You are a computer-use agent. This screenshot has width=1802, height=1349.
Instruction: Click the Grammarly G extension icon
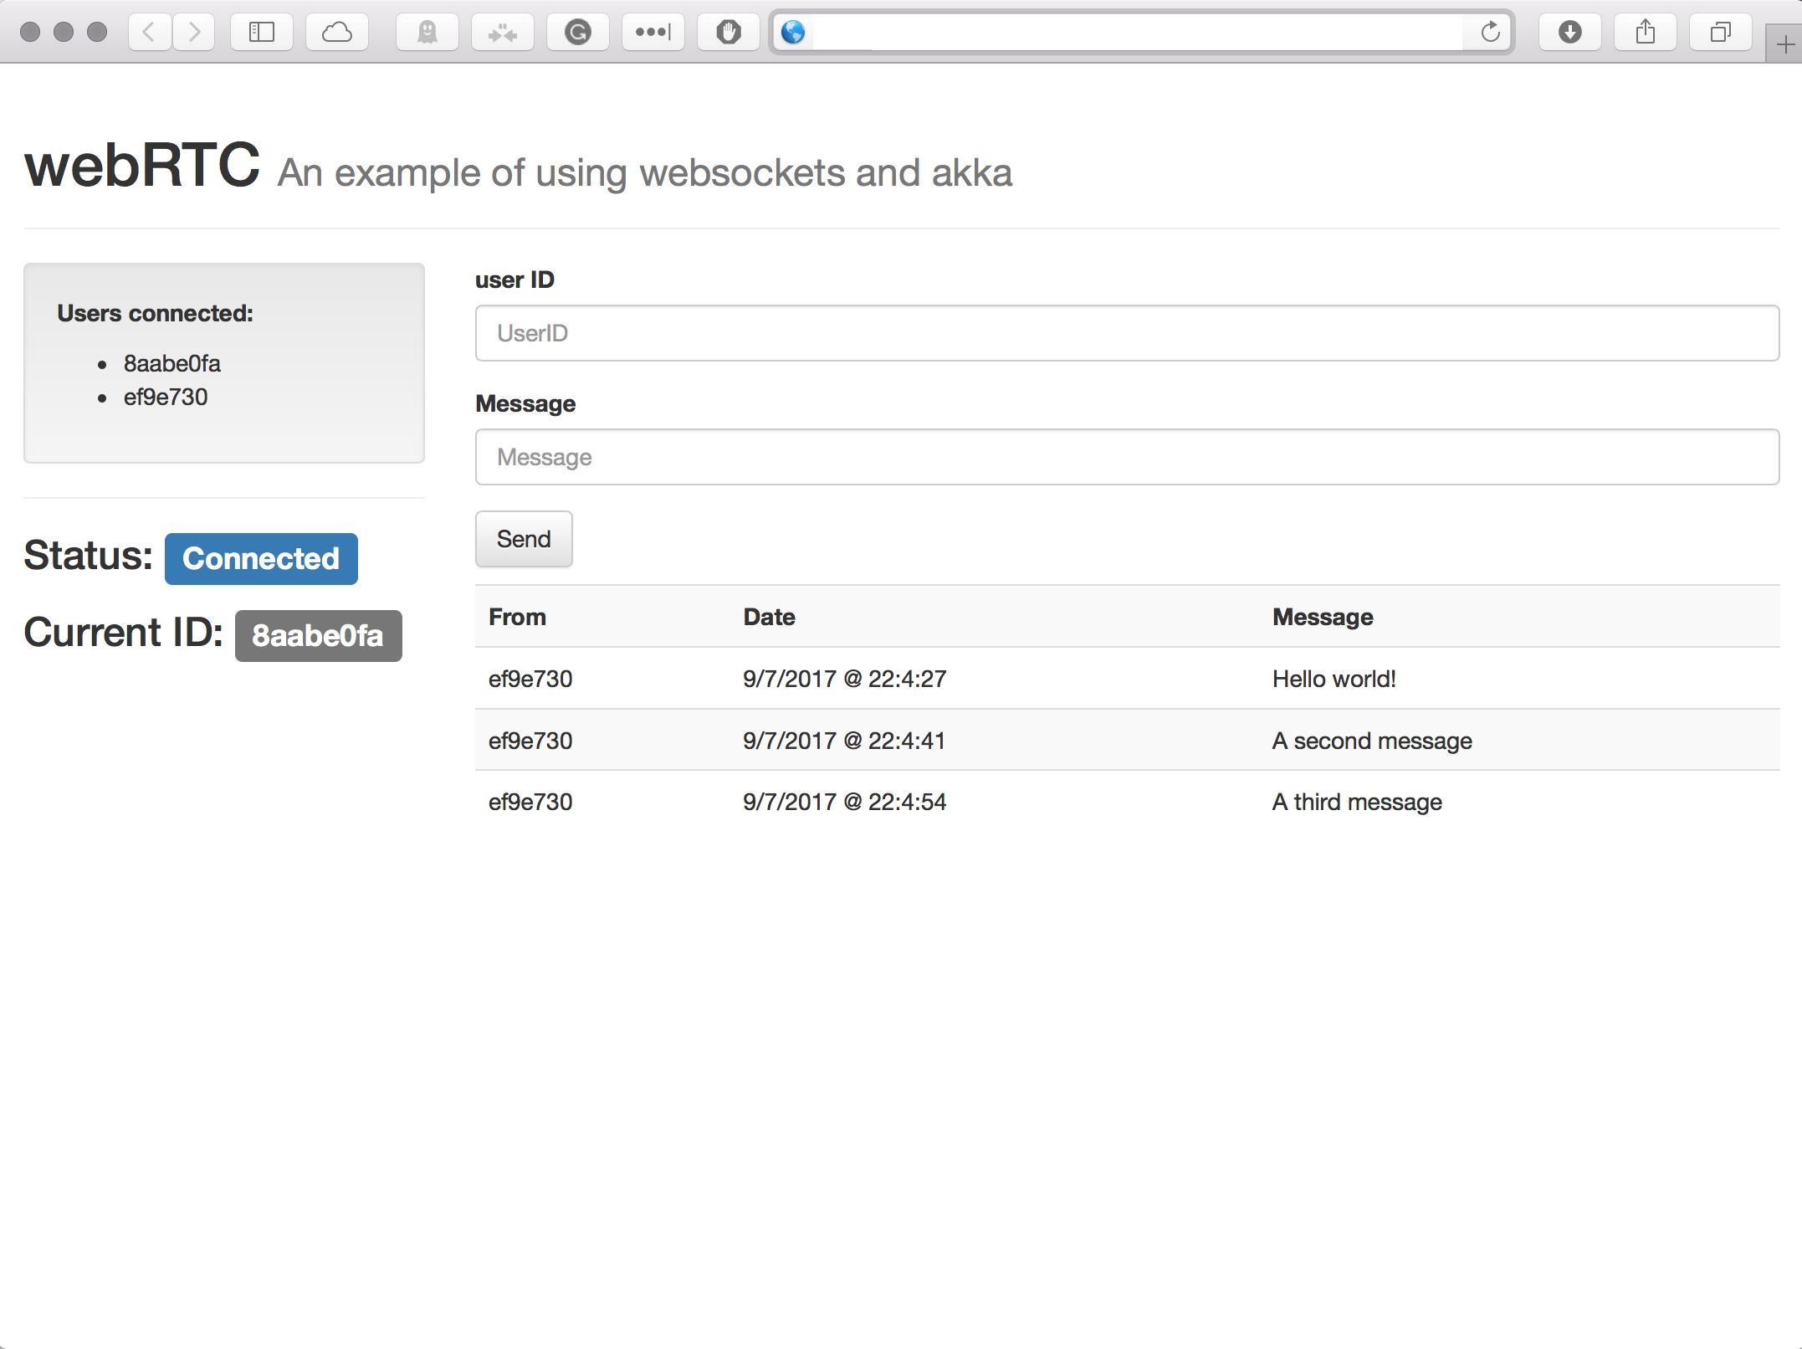(577, 32)
